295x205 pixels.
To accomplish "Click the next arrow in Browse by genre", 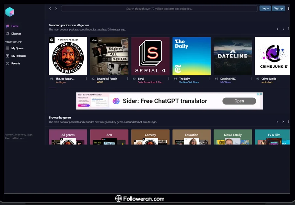I will [283, 122].
